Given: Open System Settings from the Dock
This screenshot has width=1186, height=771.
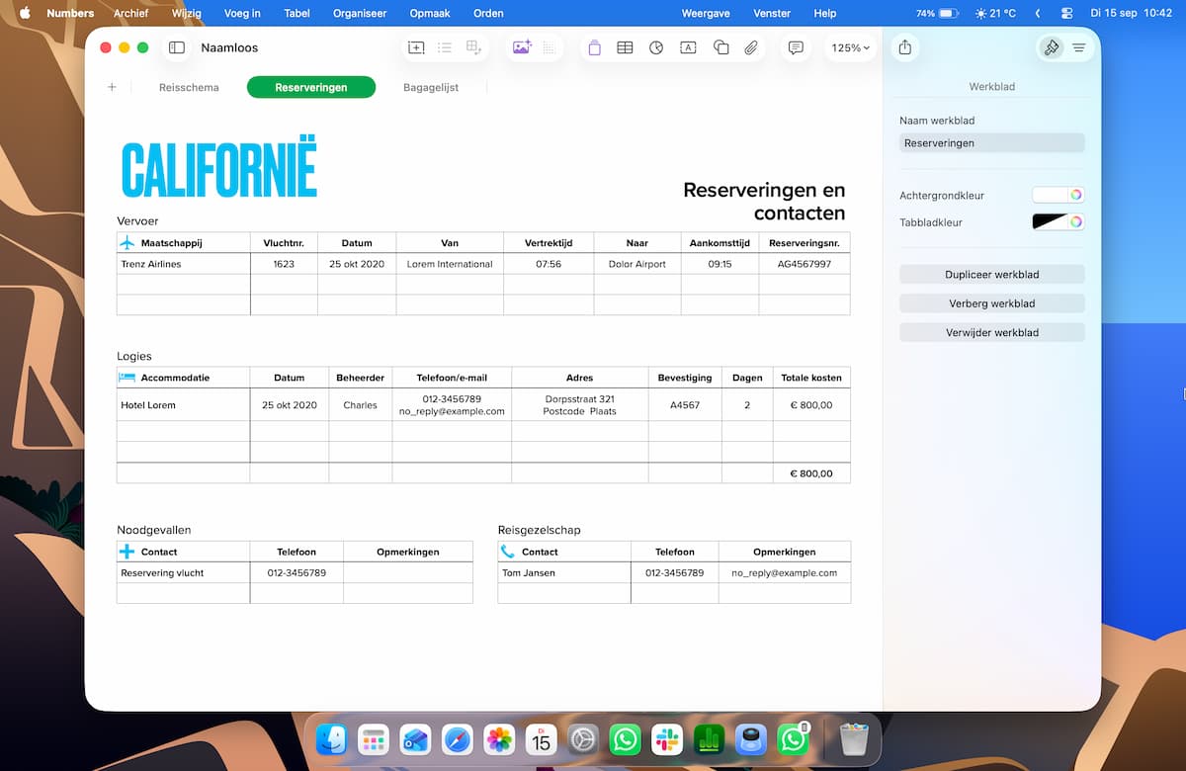Looking at the screenshot, I should [583, 739].
